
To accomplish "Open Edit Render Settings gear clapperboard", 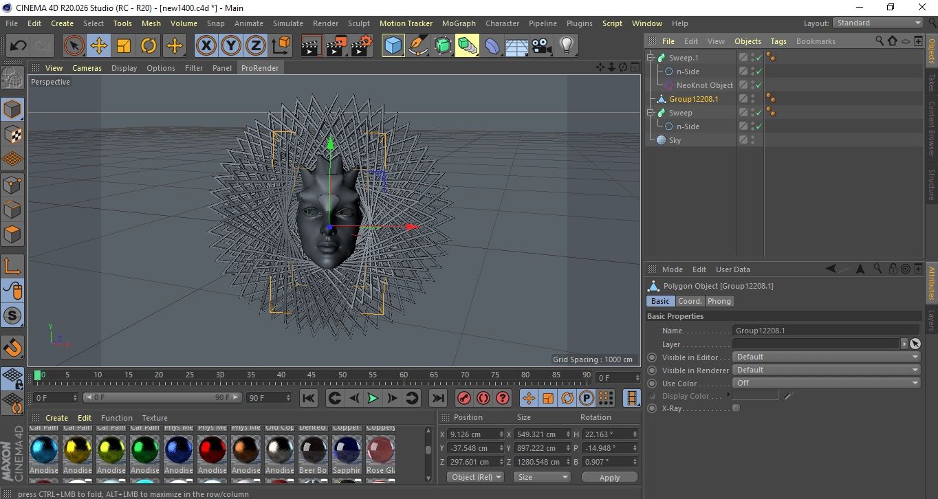I will point(362,46).
